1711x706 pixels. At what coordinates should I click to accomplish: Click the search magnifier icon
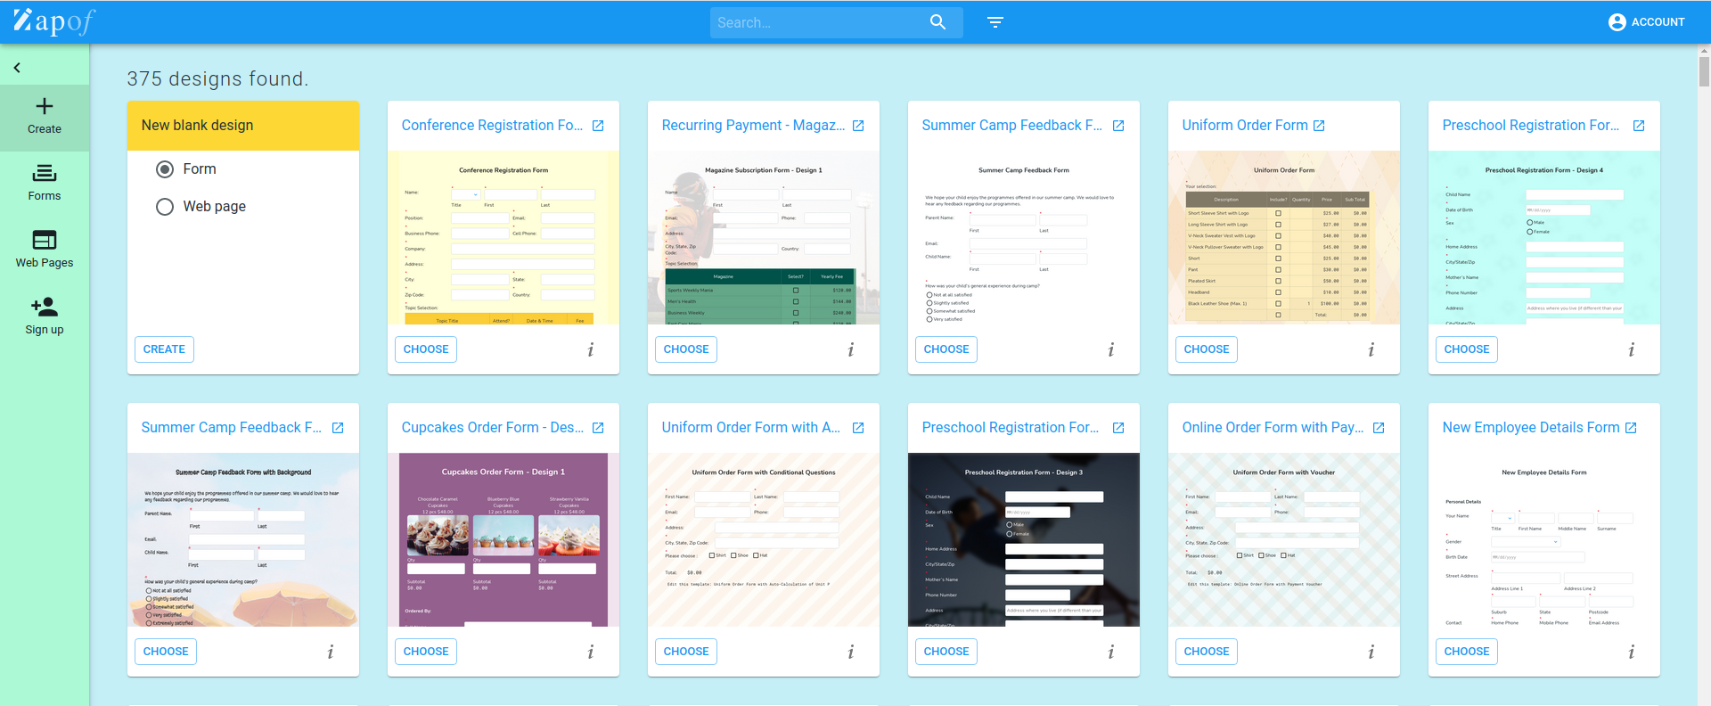click(937, 22)
